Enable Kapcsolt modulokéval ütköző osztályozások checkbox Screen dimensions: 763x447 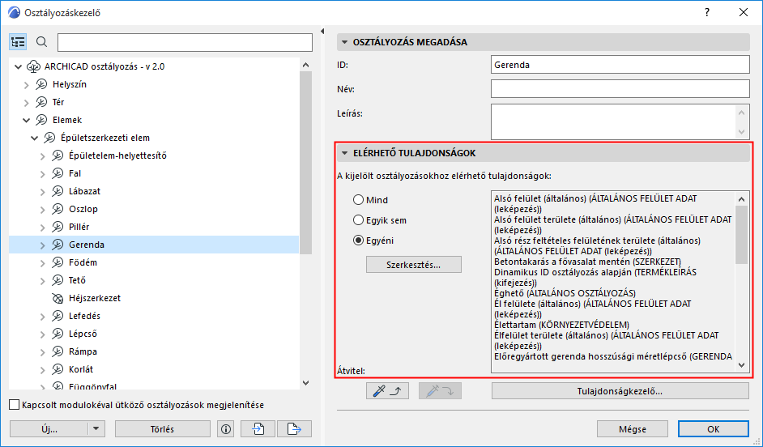(15, 405)
